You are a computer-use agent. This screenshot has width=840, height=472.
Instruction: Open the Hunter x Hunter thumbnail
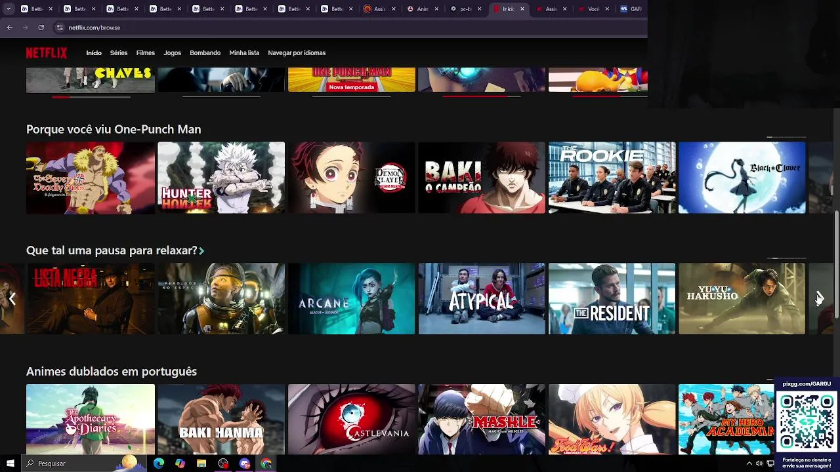(221, 178)
